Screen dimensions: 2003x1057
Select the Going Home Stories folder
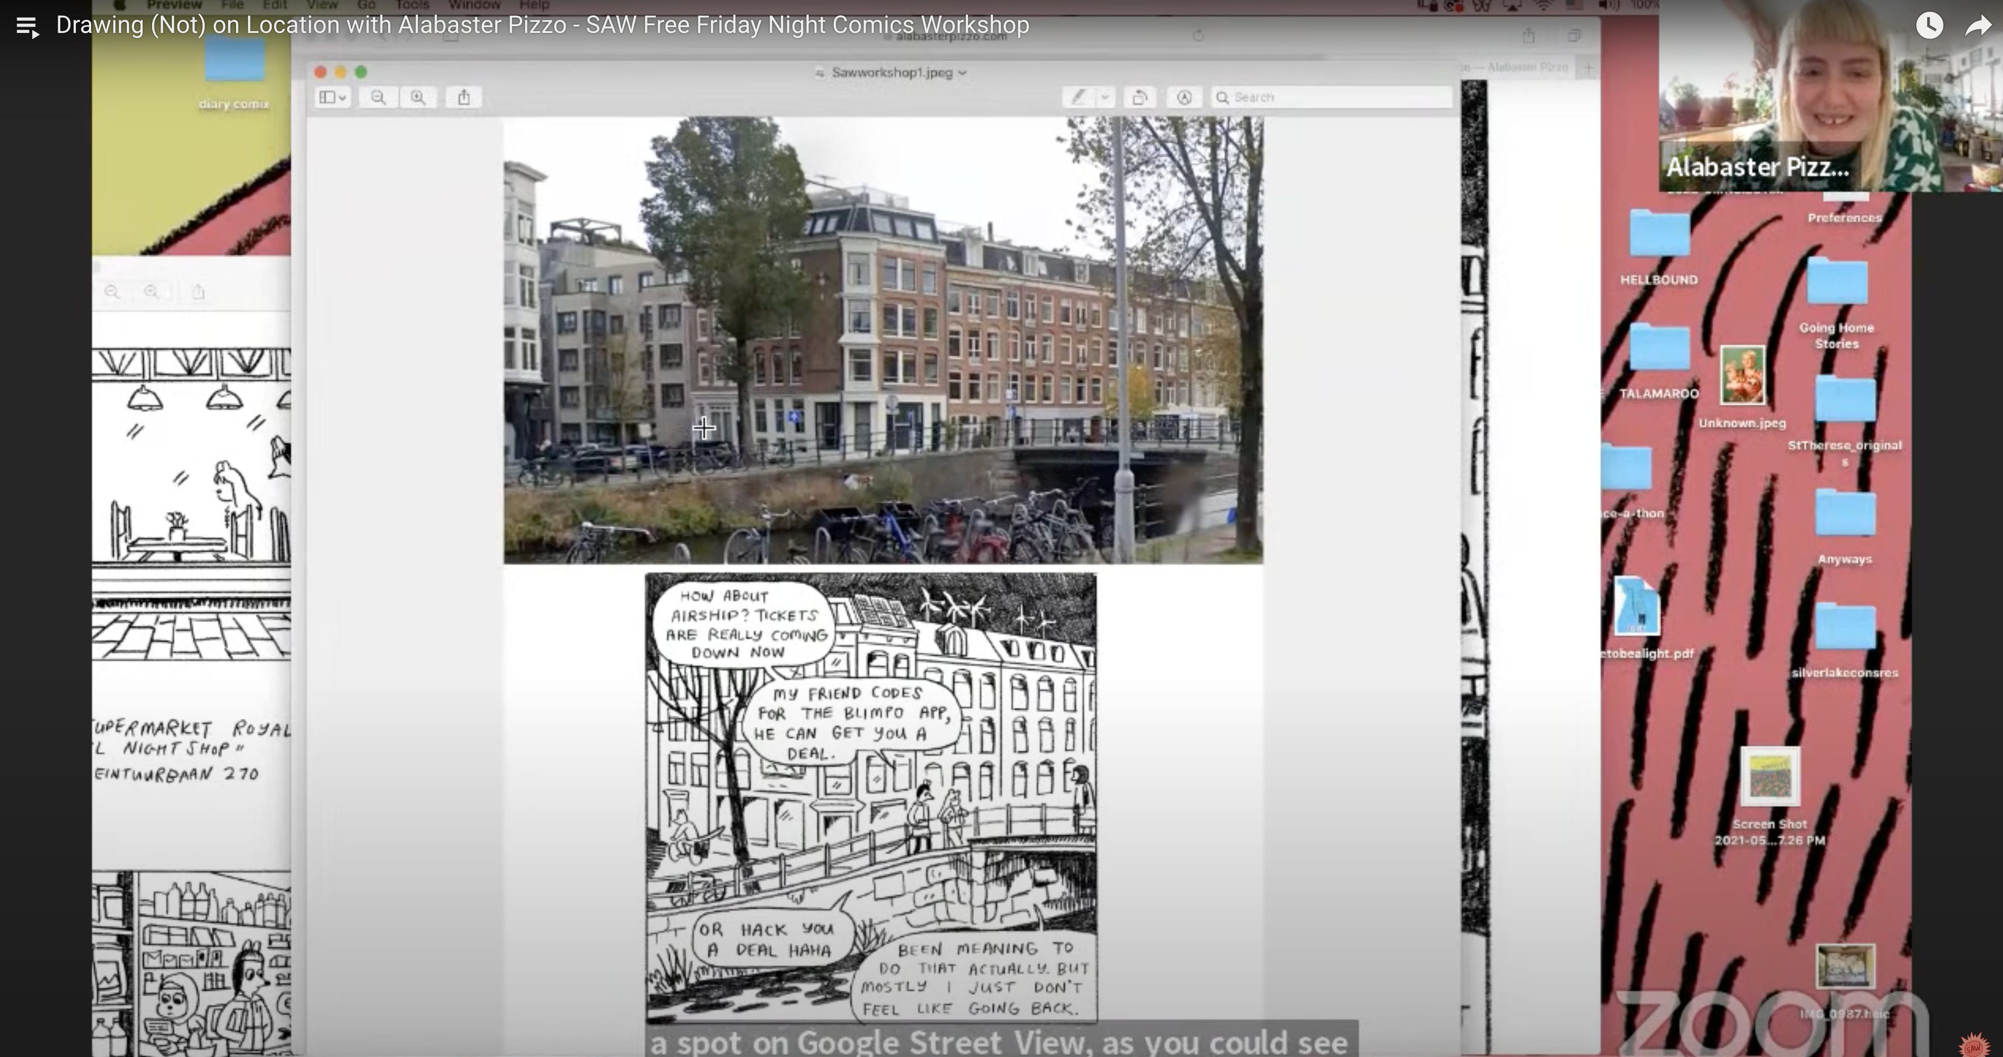pos(1836,303)
